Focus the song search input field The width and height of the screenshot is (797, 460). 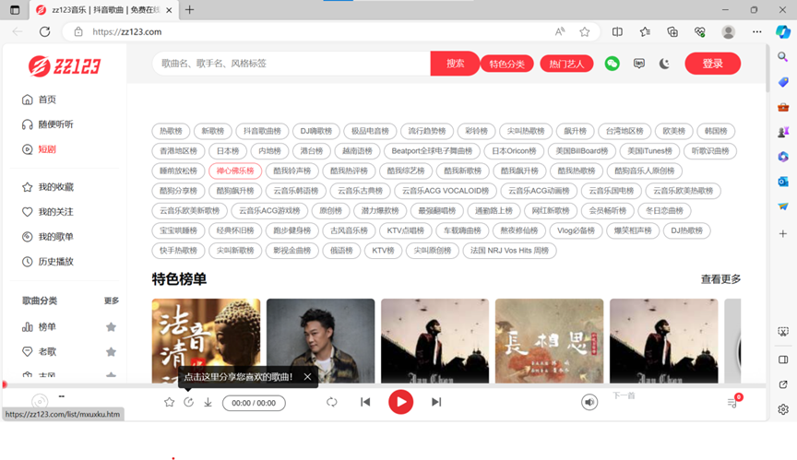coord(291,64)
